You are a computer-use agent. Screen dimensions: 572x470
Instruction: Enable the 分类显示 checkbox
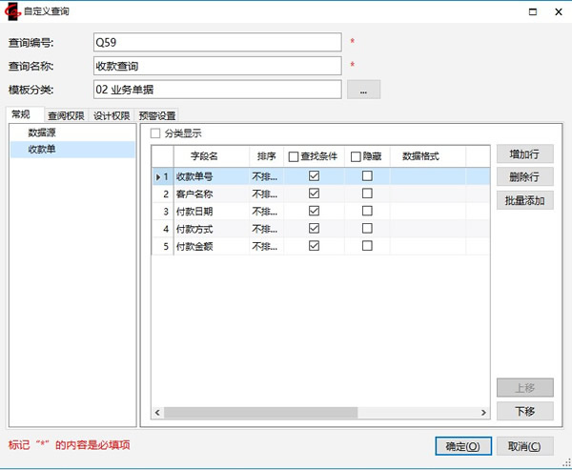[156, 133]
